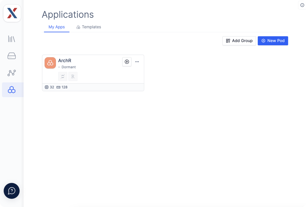Viewport: 306px width, 207px height.
Task: Open the storage drive icon in sidebar
Action: point(12,56)
